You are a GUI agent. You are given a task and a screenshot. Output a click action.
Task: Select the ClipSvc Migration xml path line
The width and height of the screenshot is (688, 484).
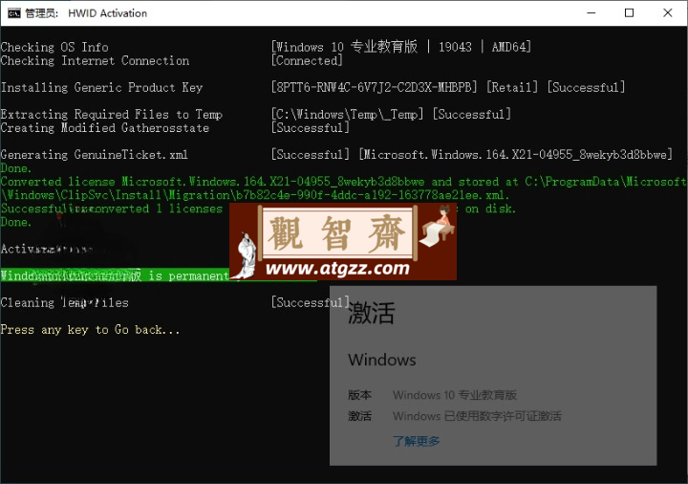(x=255, y=195)
